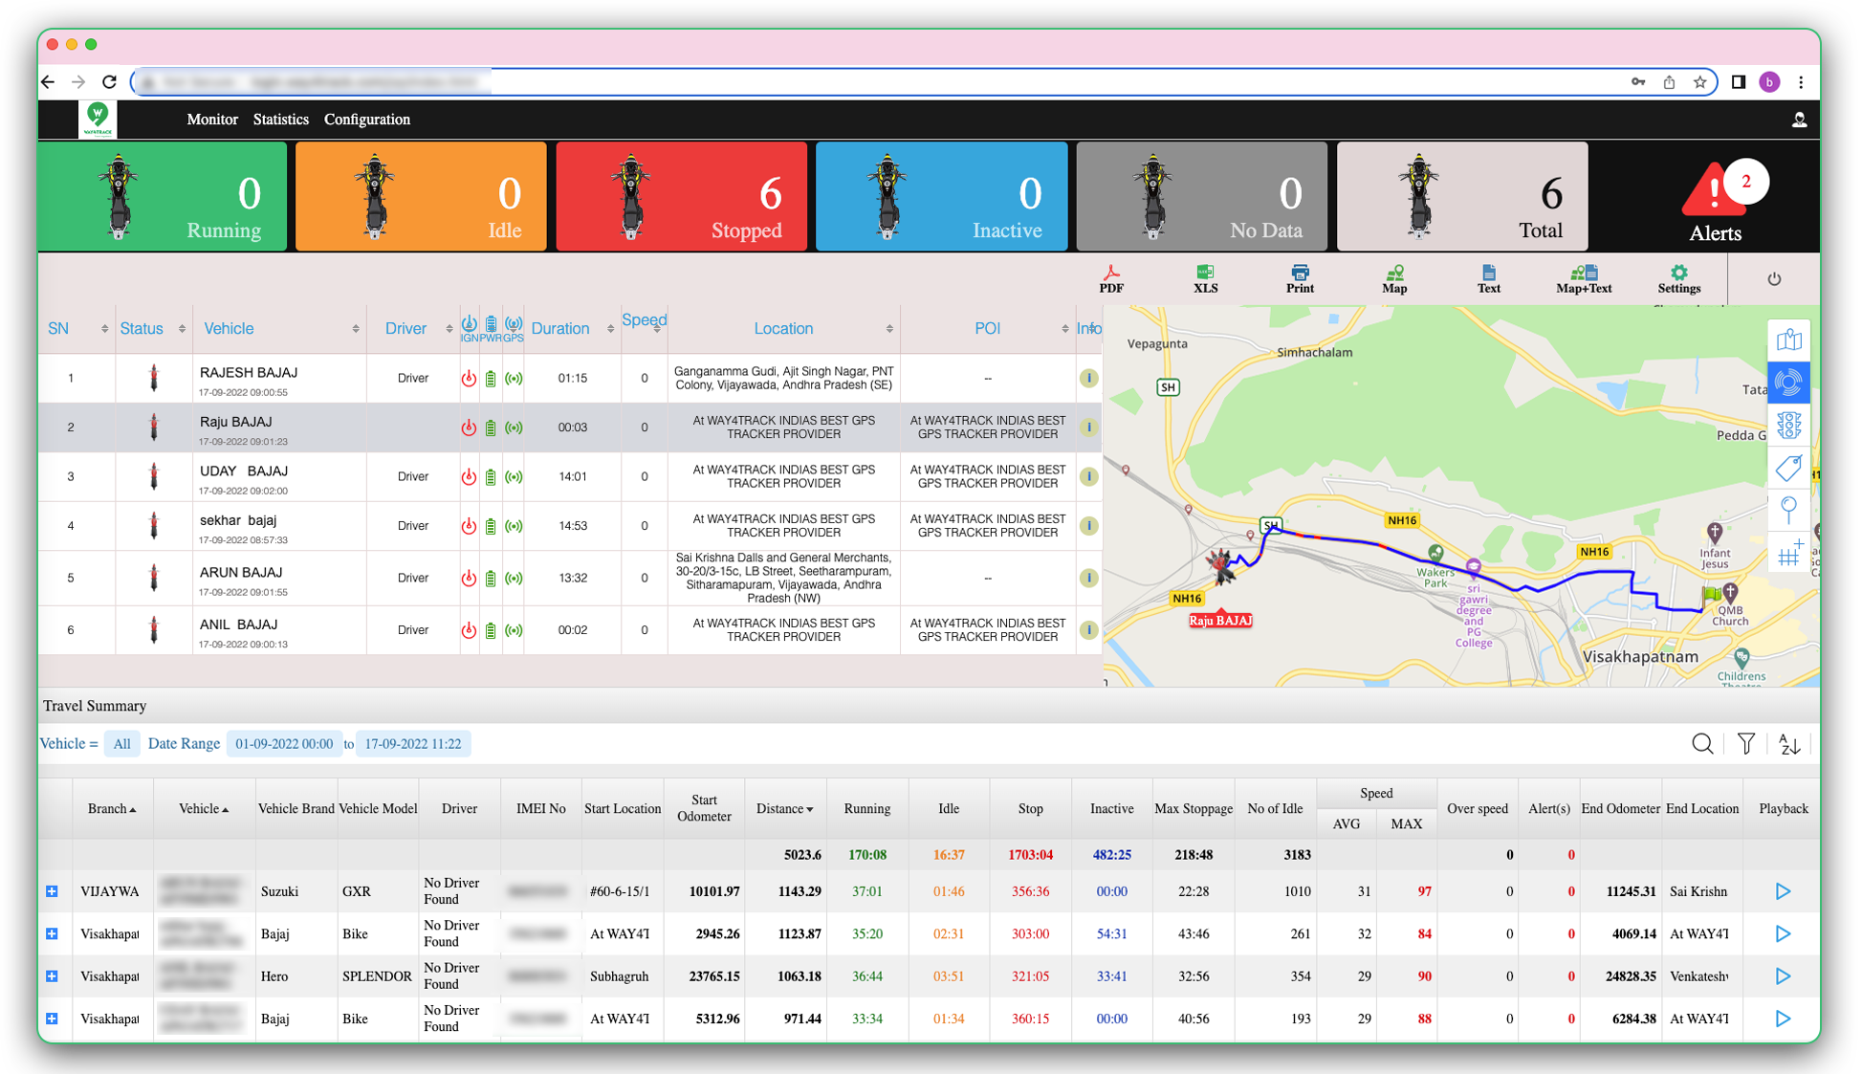Expand the Bajaj Bike row with distance 1123.87
Screen dimensions: 1862x1074
52,933
